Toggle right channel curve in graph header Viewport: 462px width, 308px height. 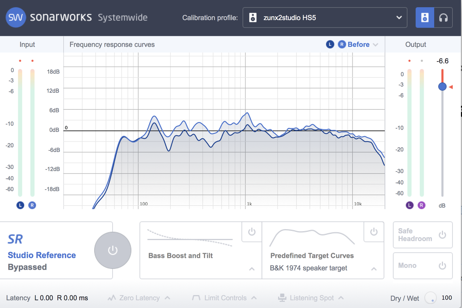pos(341,44)
